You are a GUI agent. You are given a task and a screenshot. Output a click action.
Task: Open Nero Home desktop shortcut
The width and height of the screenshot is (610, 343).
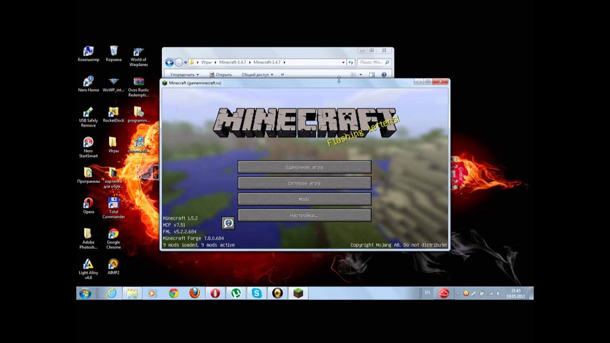[88, 84]
